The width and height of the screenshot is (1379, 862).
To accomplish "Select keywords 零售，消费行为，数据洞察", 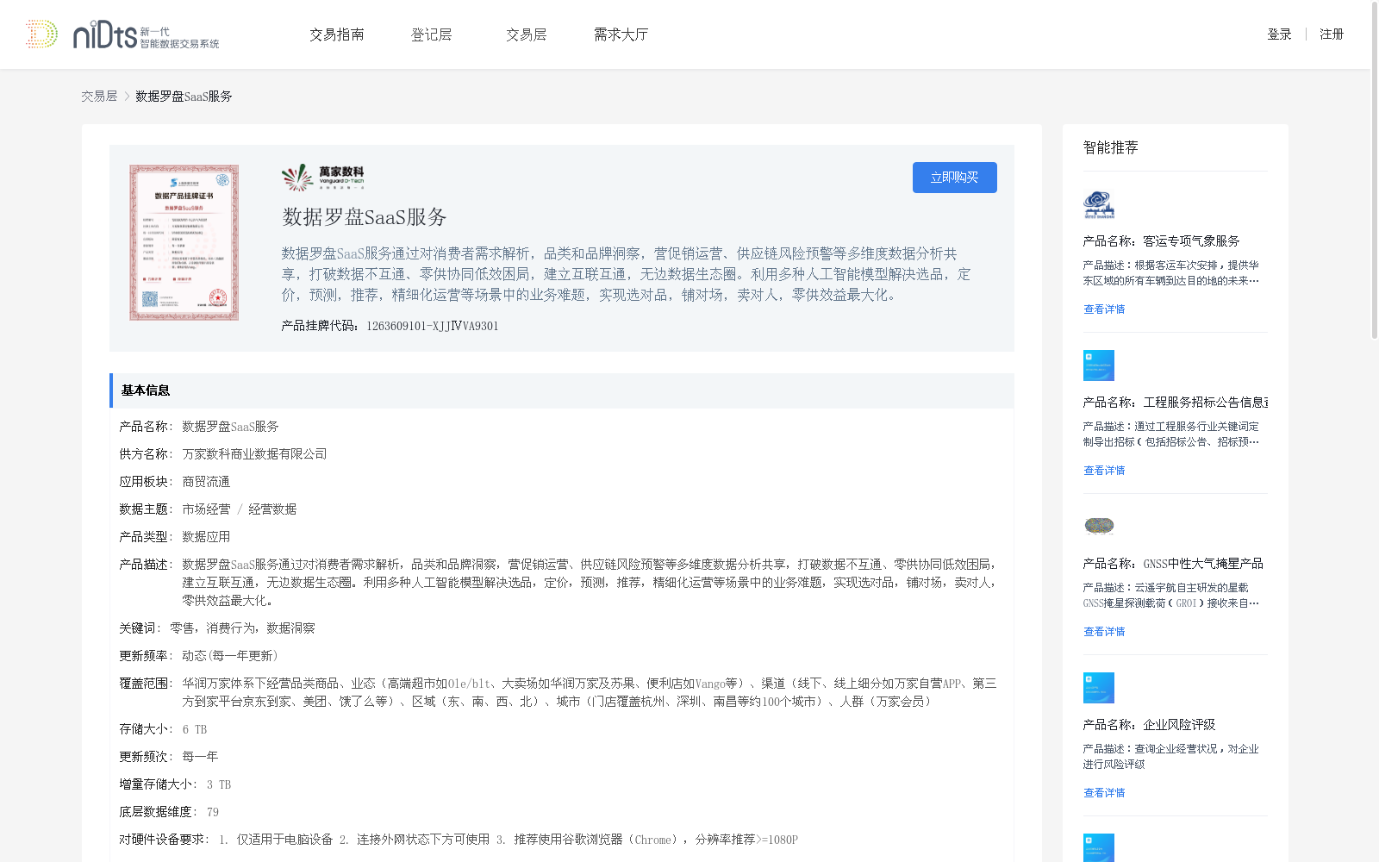I will coord(242,628).
